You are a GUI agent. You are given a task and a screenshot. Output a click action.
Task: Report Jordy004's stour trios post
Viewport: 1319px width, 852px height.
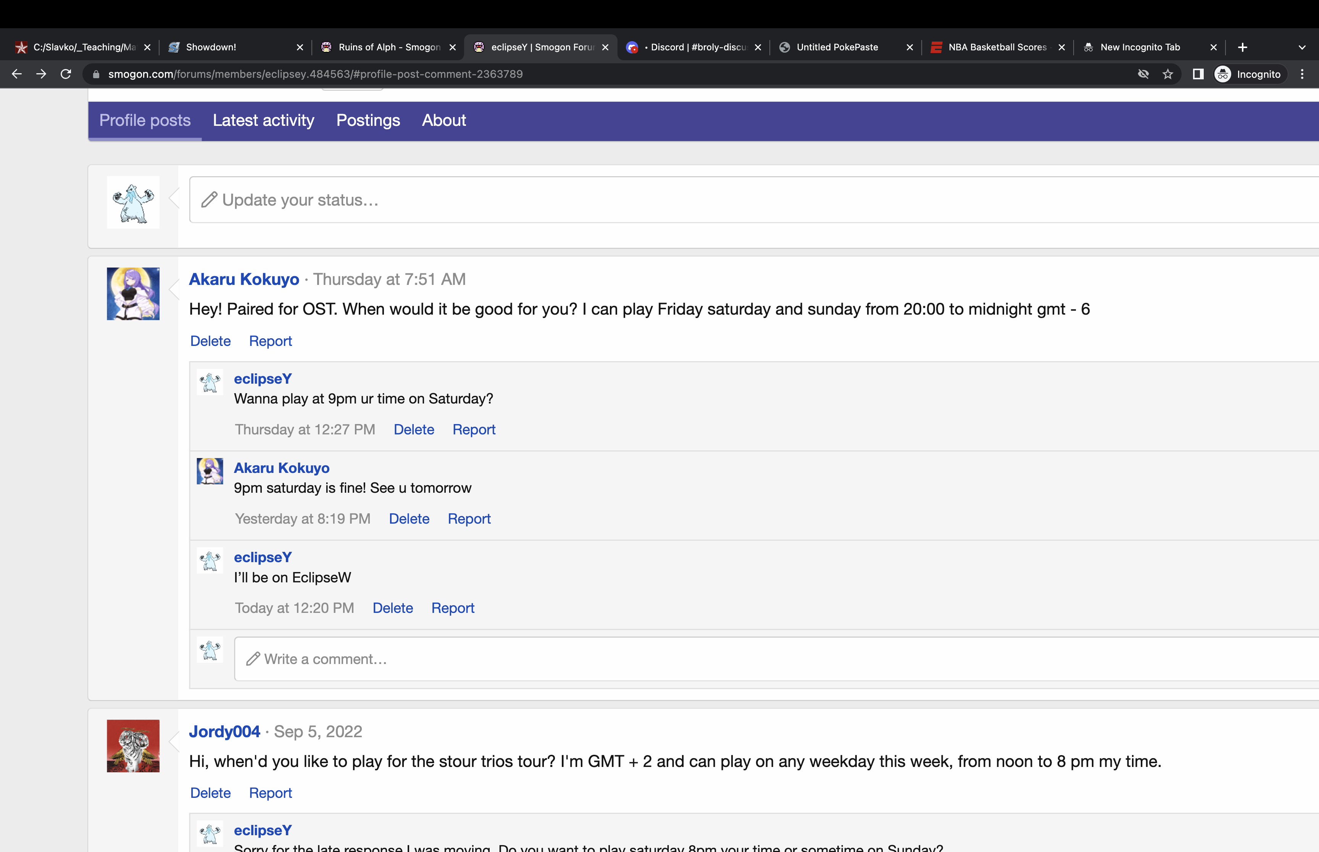pyautogui.click(x=270, y=793)
